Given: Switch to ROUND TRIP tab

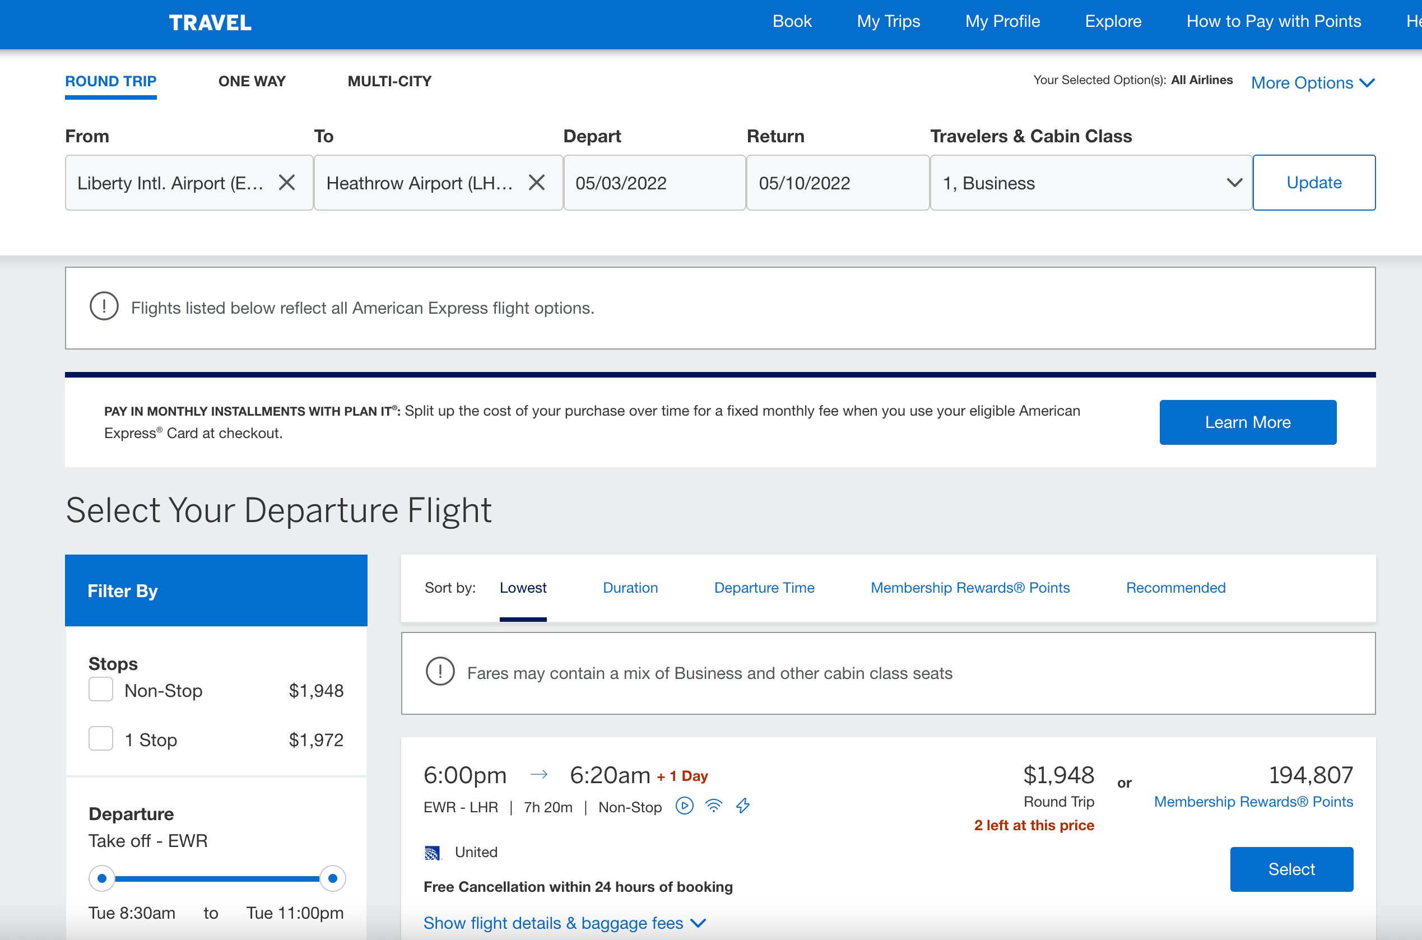Looking at the screenshot, I should tap(111, 81).
